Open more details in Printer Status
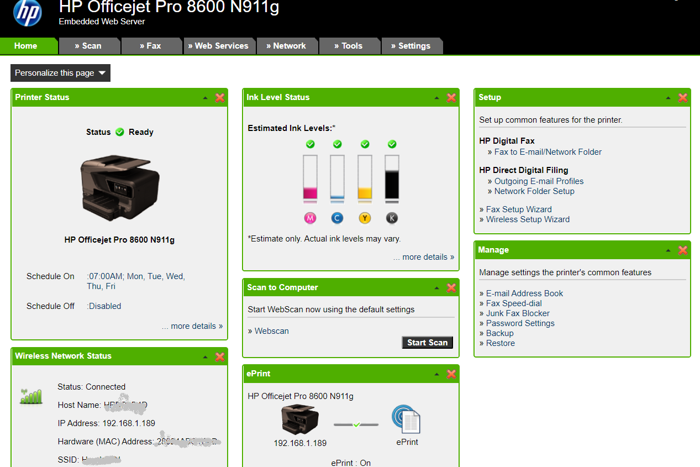The height and width of the screenshot is (467, 700). point(192,326)
